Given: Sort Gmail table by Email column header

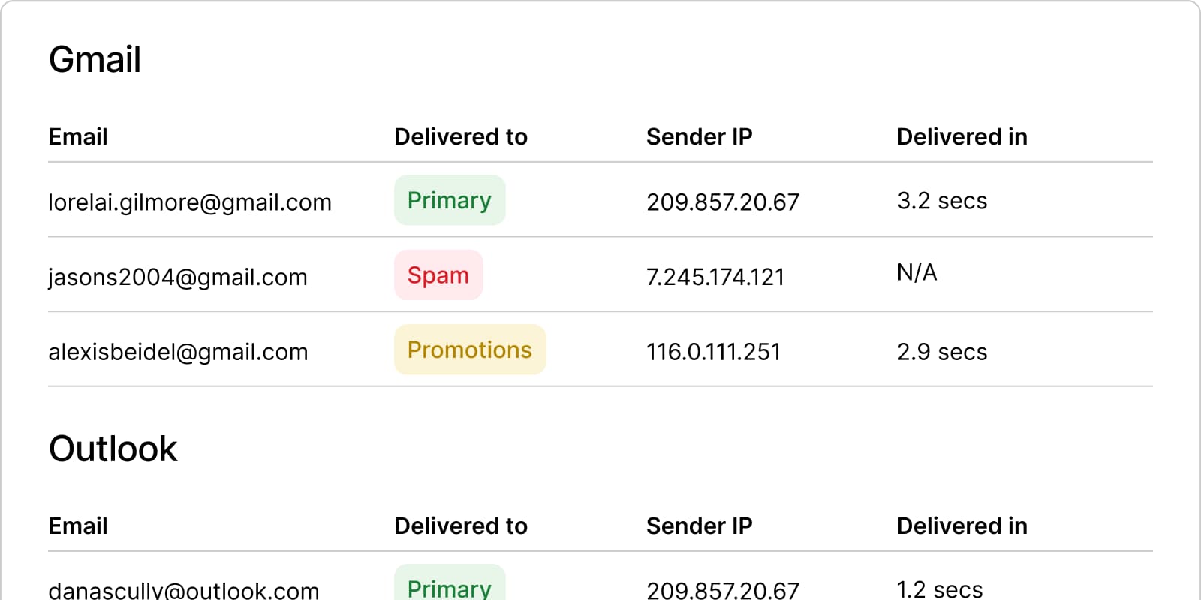Looking at the screenshot, I should click(x=78, y=137).
